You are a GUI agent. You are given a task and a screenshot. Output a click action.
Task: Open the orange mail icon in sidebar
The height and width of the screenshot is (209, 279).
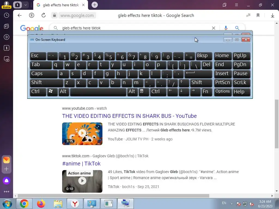tap(7, 160)
